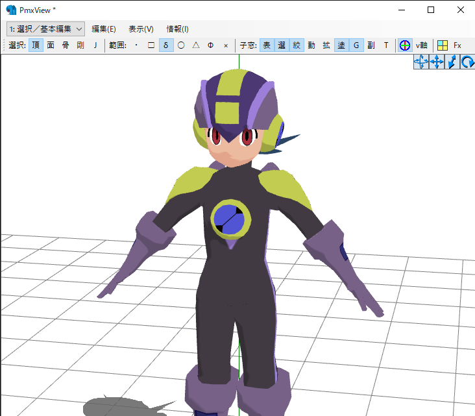The height and width of the screenshot is (416, 475).
Task: Toggle the T sub-window button
Action: pos(386,45)
